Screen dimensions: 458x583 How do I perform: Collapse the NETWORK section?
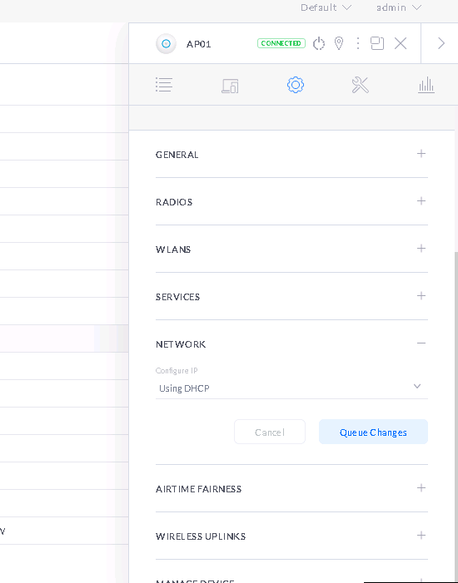click(421, 343)
